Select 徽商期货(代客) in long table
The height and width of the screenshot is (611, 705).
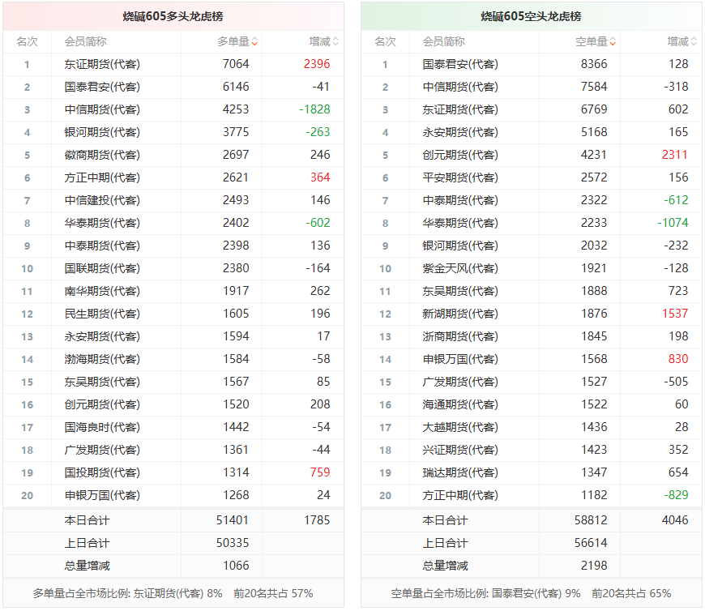click(x=102, y=155)
